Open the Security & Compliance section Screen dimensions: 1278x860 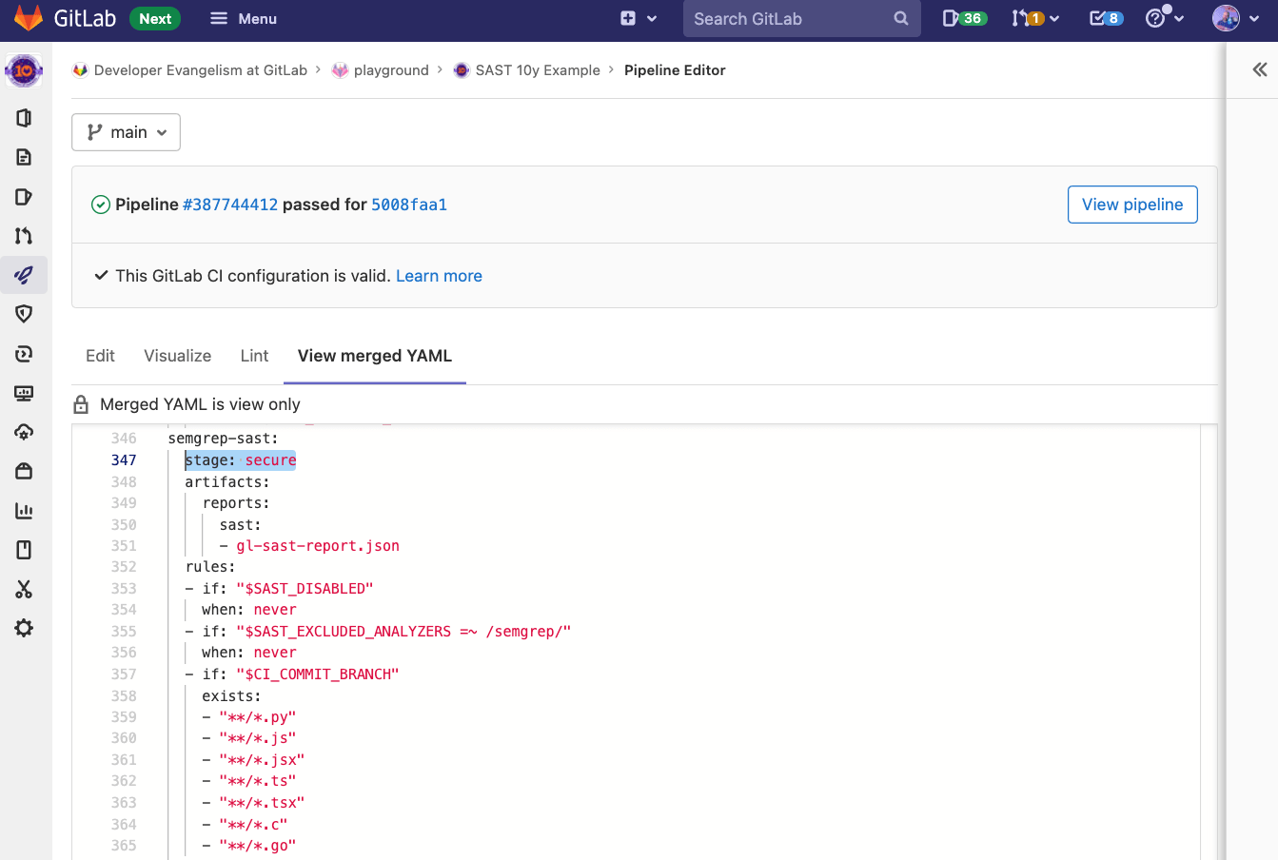[24, 314]
